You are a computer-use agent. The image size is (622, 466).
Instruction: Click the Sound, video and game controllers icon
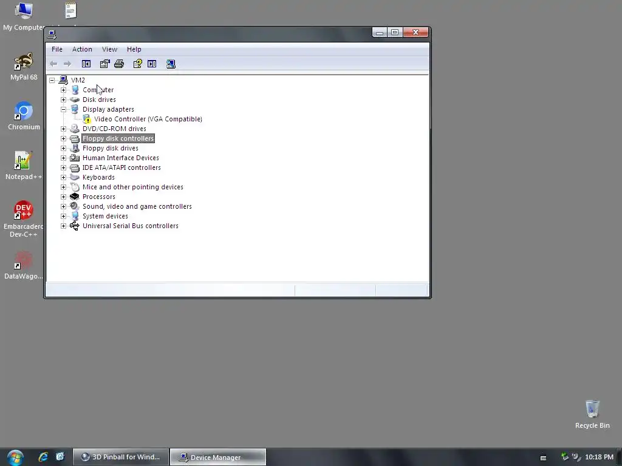pyautogui.click(x=75, y=206)
